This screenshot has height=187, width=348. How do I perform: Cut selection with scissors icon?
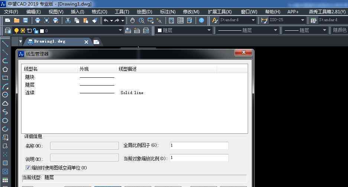pos(68,20)
